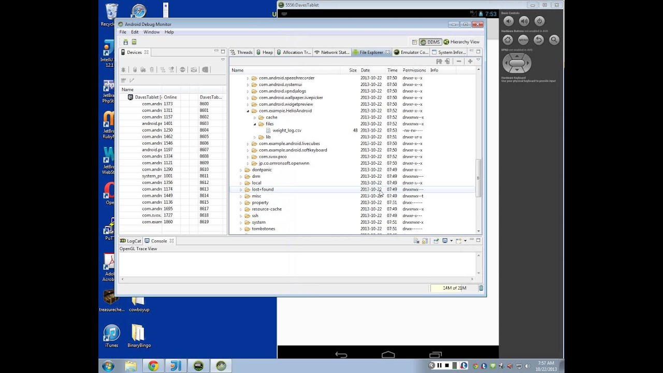This screenshot has width=663, height=373.
Task: Click the Power button in emulator controls
Action: [x=540, y=21]
